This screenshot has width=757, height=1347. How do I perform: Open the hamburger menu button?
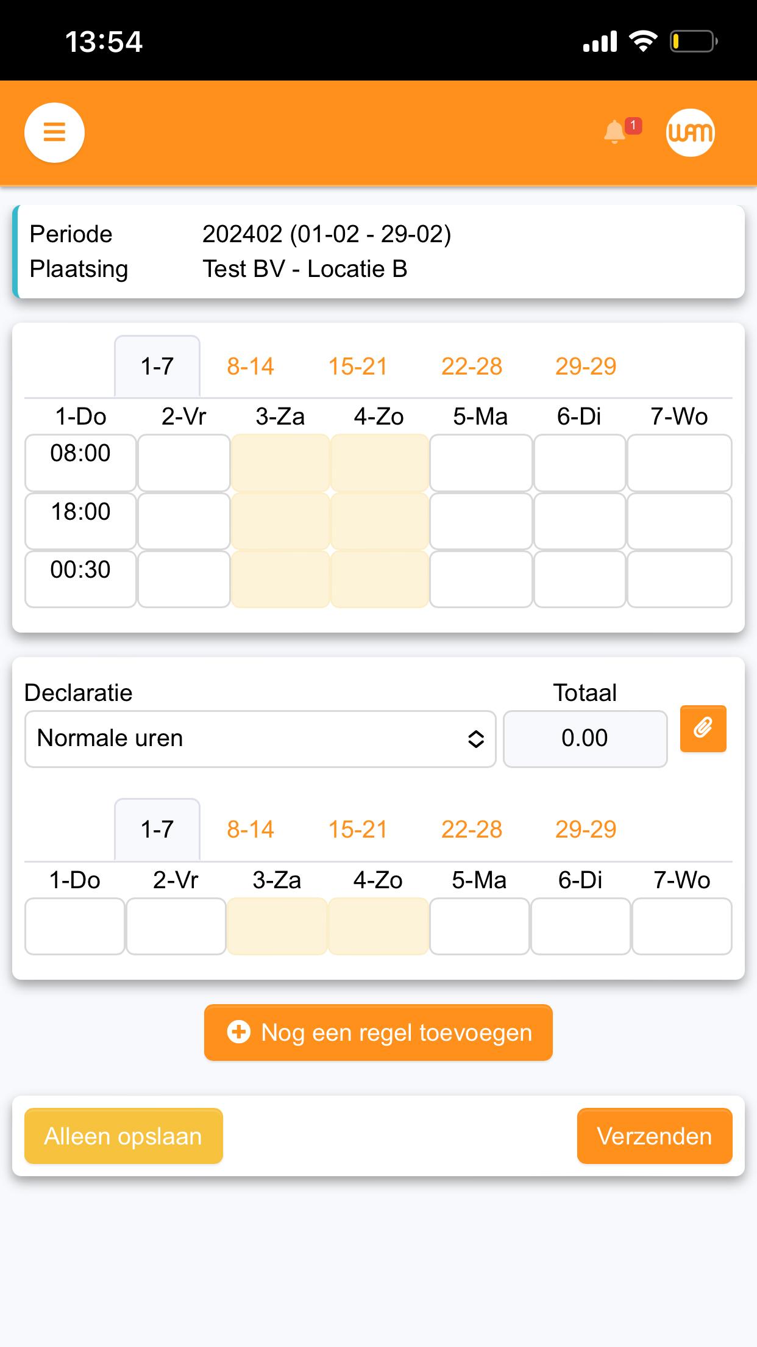[x=54, y=132]
